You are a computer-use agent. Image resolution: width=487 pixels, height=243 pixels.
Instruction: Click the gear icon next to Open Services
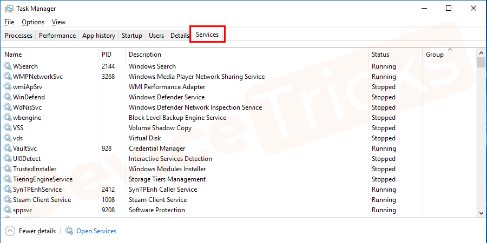(69, 231)
